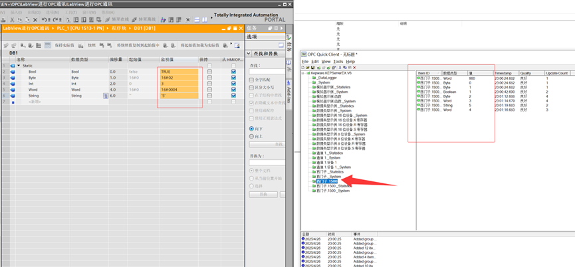Click the 转至离线 go offline button
The height and width of the screenshot is (267, 575).
click(144, 20)
